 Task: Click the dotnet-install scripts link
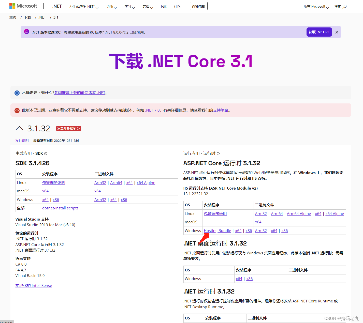[x=60, y=208]
